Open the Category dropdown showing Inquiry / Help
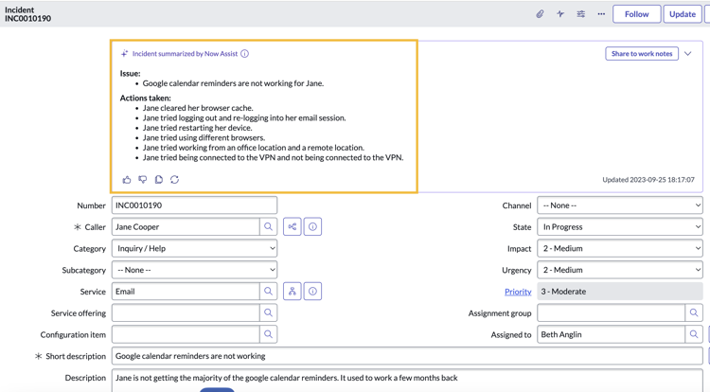 (x=194, y=248)
